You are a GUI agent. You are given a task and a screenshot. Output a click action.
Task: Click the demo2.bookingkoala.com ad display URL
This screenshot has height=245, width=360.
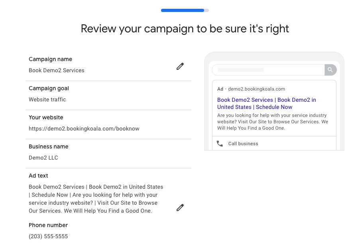256,89
